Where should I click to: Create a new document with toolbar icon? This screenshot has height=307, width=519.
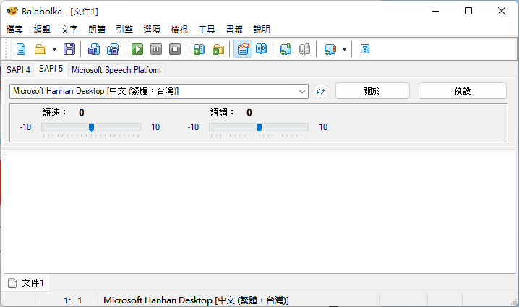(x=21, y=49)
